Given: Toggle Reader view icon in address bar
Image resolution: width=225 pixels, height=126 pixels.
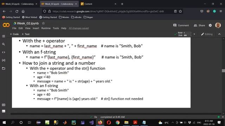Looking at the screenshot, I should coord(175,11).
